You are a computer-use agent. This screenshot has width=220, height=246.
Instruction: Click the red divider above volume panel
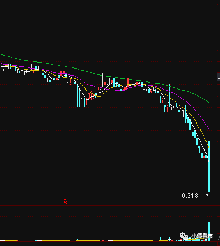108,205
